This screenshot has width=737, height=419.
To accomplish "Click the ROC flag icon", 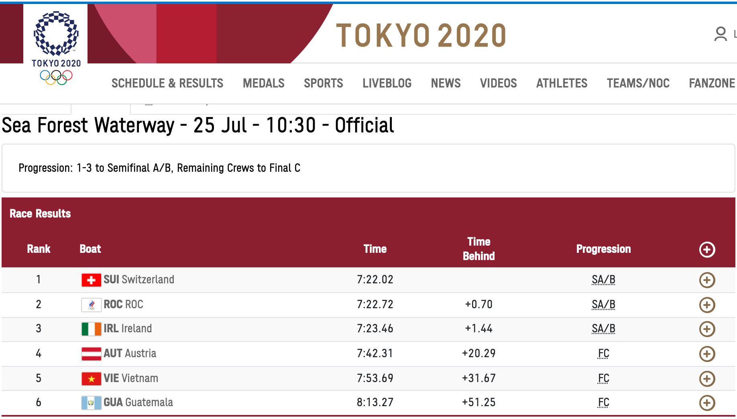I will [x=91, y=304].
